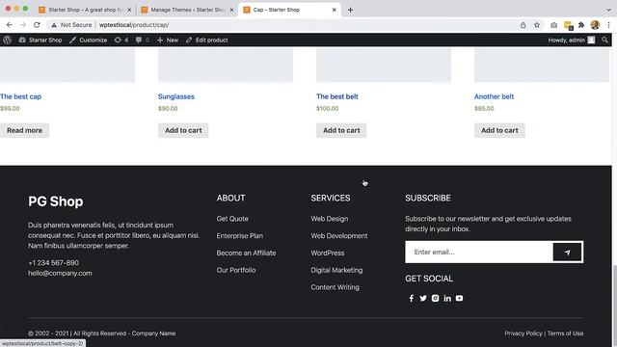The height and width of the screenshot is (347, 617).
Task: Click the +1 234 567-890 phone number
Action: click(53, 262)
